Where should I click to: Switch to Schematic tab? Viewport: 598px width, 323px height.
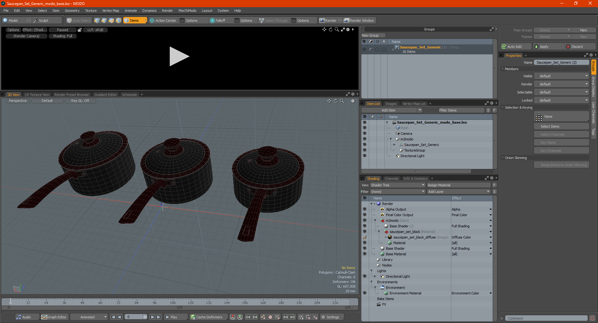[x=130, y=95]
